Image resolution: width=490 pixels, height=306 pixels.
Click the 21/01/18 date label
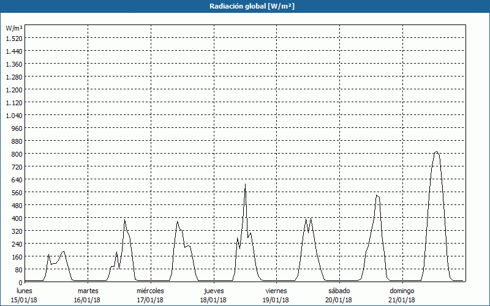402,300
